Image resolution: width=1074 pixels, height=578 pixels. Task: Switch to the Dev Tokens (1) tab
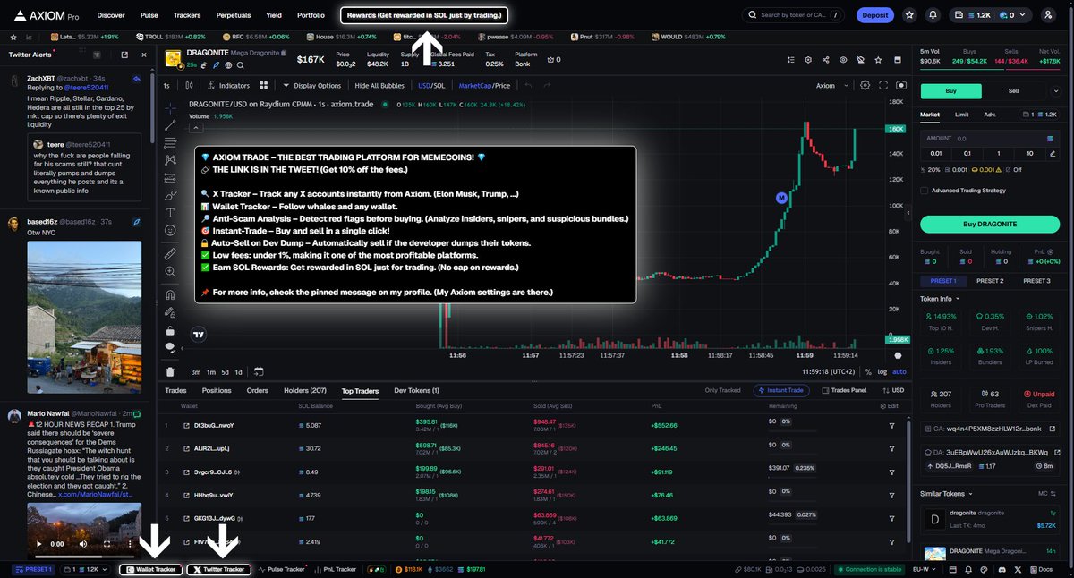(416, 390)
